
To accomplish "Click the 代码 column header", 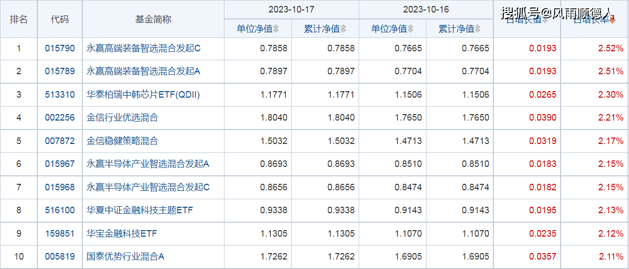I will [x=60, y=19].
